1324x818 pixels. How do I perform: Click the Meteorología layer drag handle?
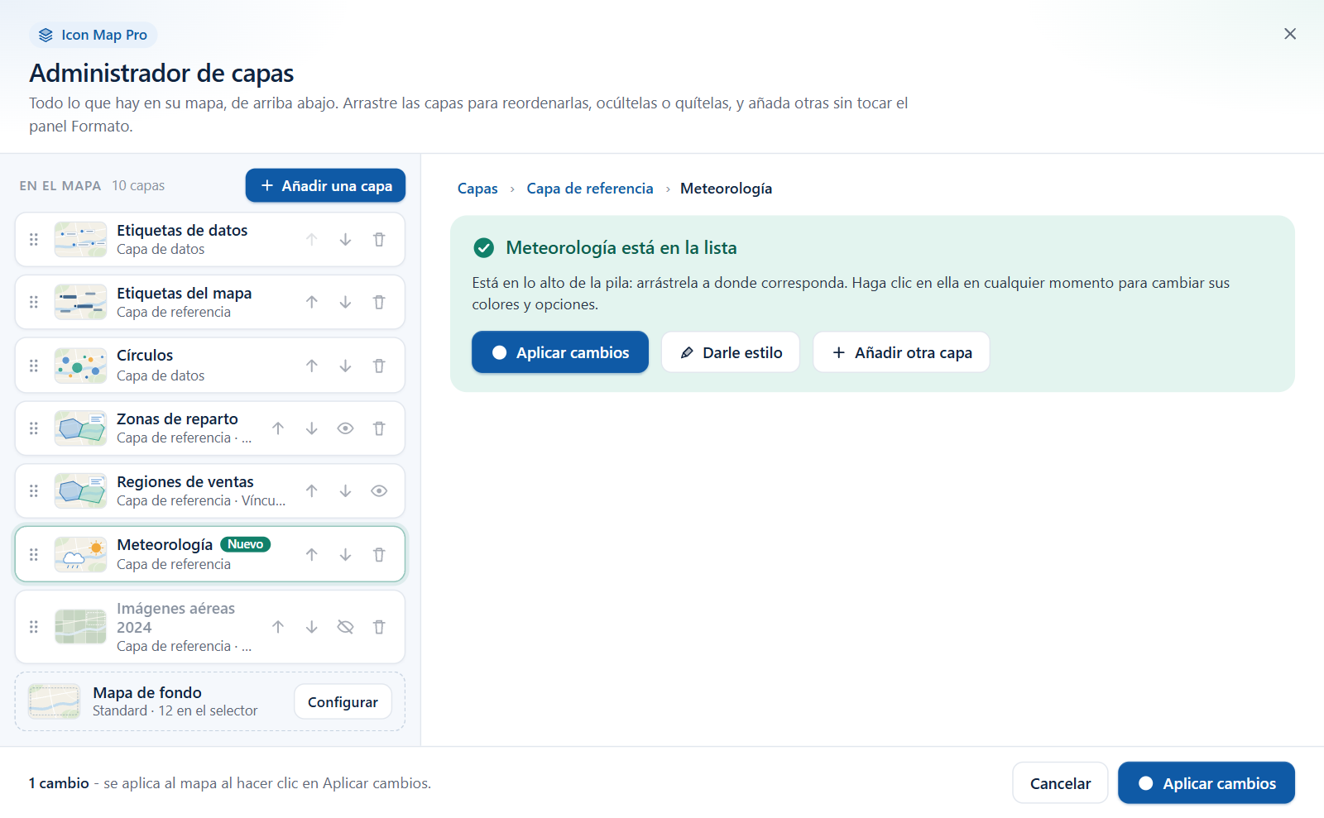pos(34,555)
